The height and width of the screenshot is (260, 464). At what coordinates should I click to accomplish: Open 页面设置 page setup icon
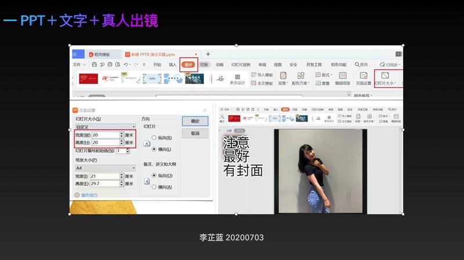[364, 75]
